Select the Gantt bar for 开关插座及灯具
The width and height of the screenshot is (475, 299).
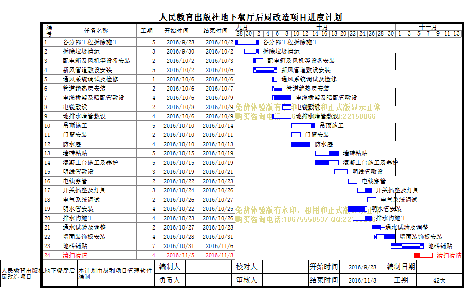pyautogui.click(x=364, y=190)
